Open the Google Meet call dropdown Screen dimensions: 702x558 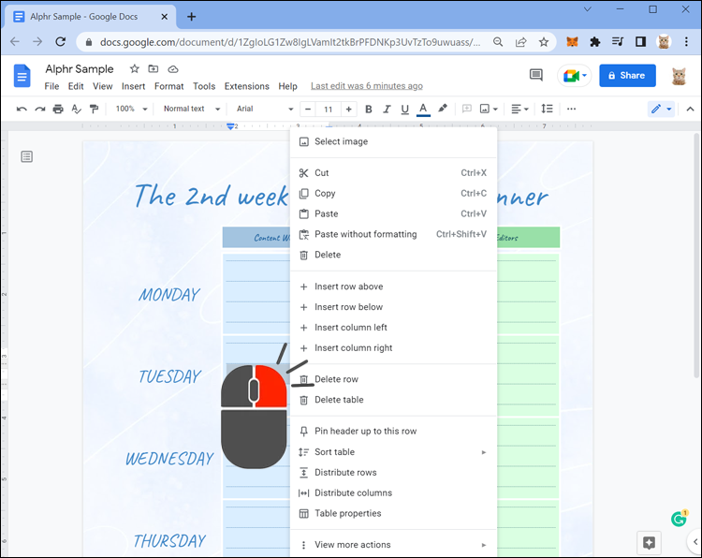[575, 76]
